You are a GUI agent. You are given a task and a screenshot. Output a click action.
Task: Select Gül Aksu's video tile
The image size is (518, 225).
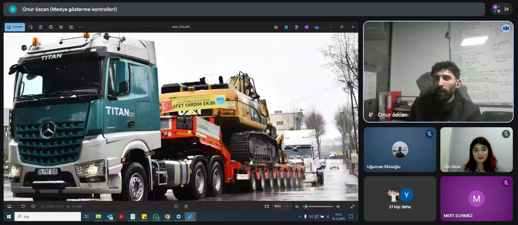tap(476, 150)
